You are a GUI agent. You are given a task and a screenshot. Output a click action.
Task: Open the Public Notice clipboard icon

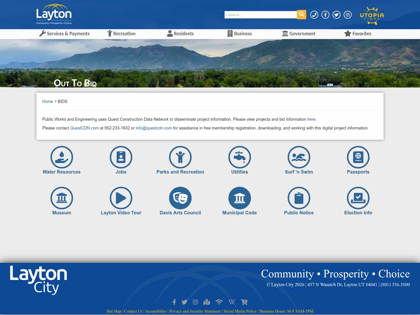(299, 198)
